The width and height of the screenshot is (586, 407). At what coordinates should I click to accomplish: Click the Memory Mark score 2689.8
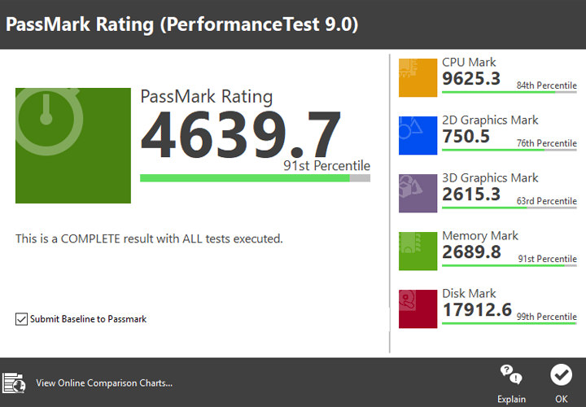pos(472,252)
